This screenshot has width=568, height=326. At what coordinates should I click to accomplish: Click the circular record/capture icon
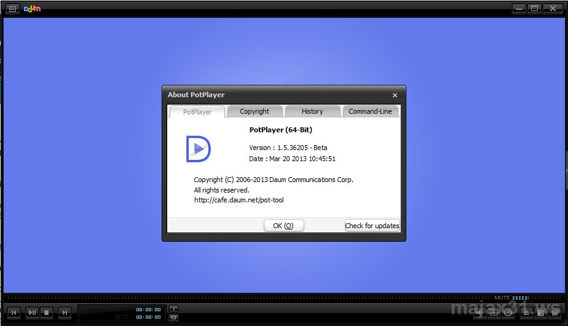tap(508, 313)
